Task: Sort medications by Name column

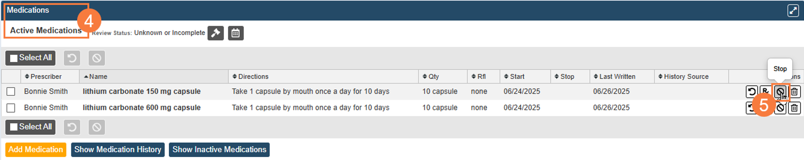Action: [x=95, y=77]
